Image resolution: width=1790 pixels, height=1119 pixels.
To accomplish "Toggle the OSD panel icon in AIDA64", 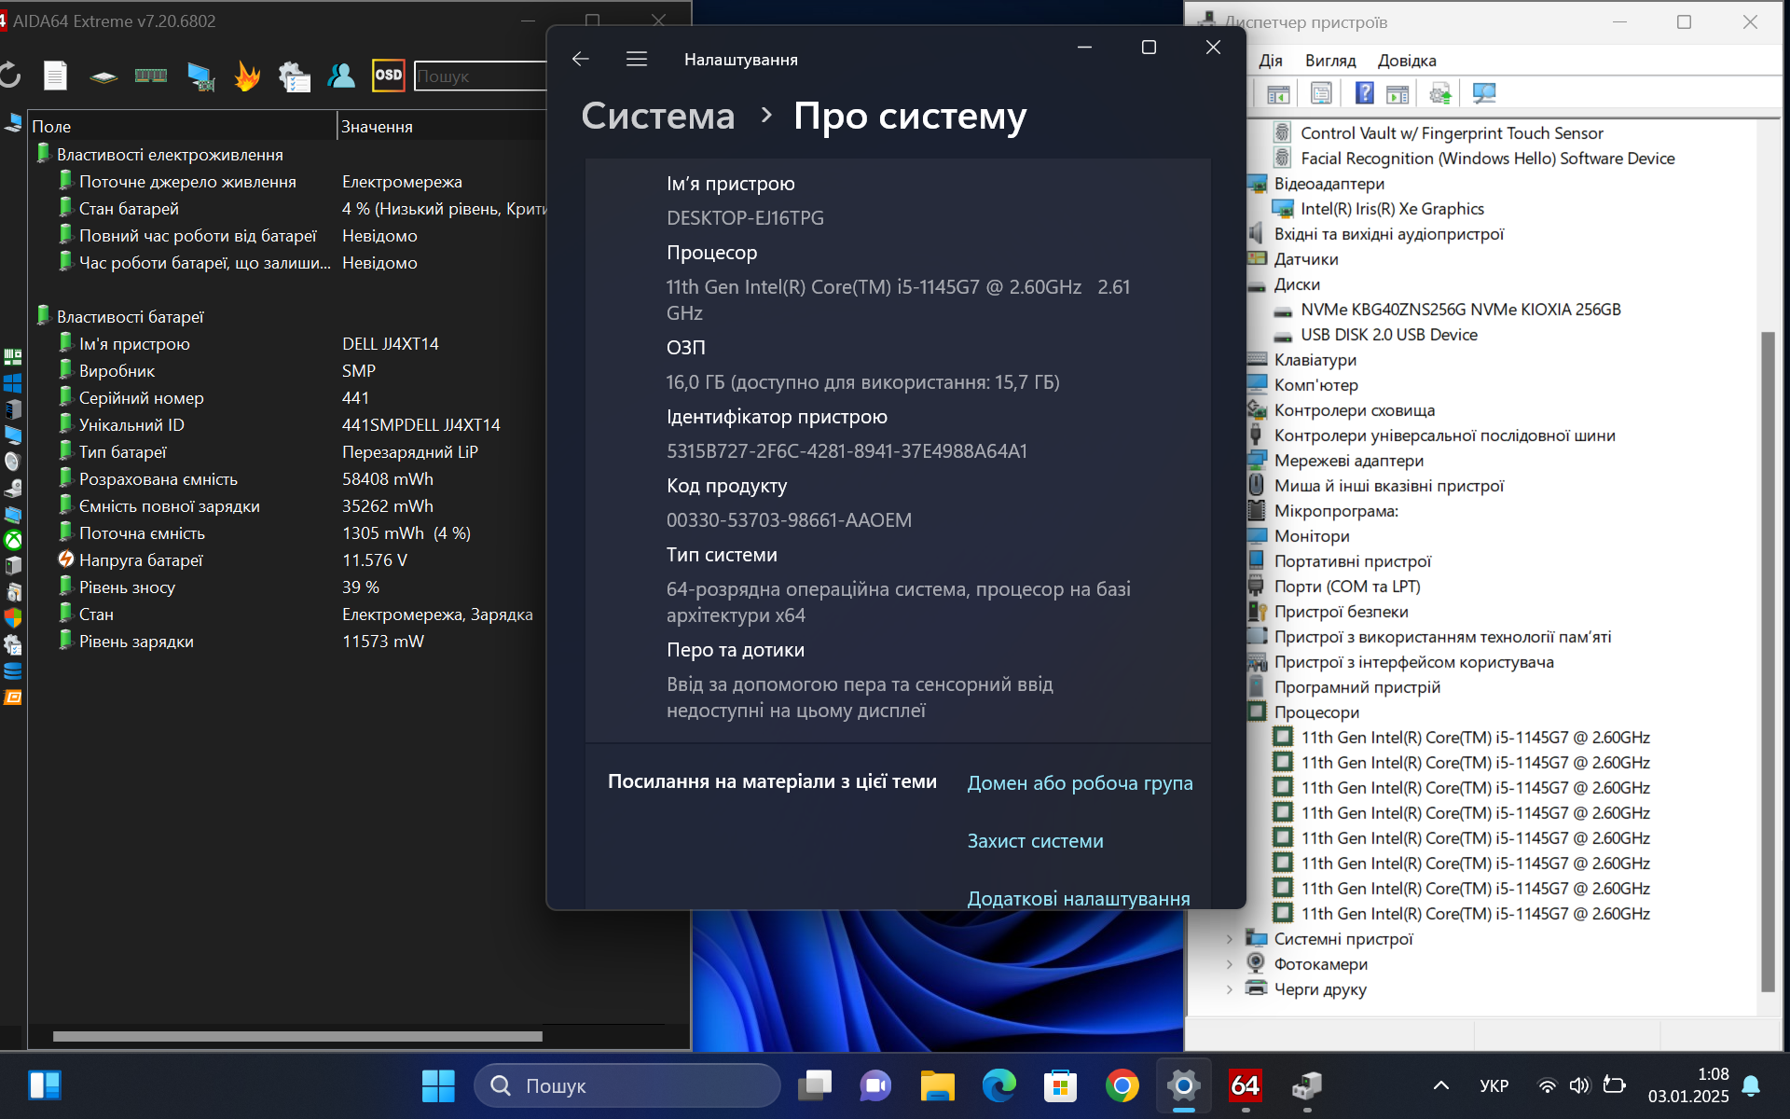I will [388, 76].
